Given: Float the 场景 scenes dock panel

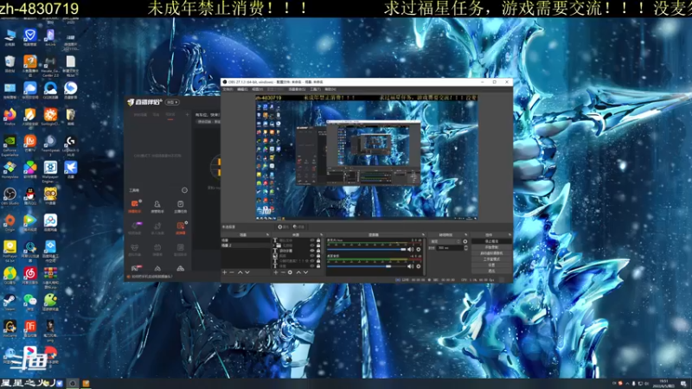Looking at the screenshot, I should pos(267,234).
